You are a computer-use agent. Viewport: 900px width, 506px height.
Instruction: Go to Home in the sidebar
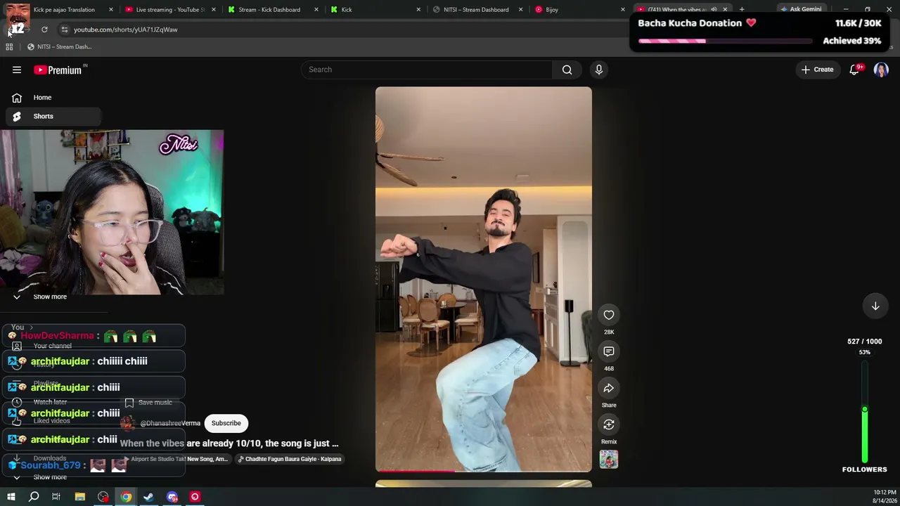pyautogui.click(x=52, y=98)
